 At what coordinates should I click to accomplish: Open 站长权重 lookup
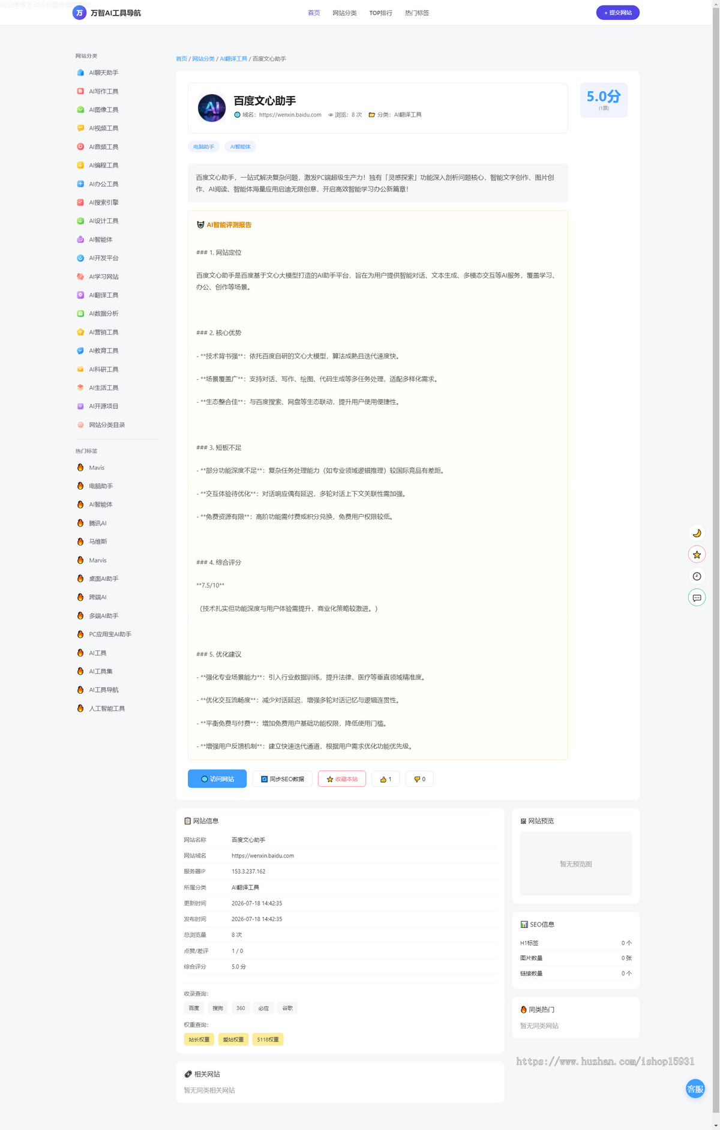tap(199, 1039)
